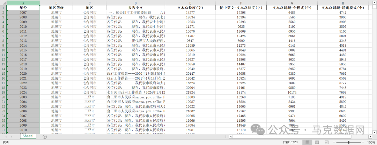Select column A header
The image size is (377, 145).
pos(23,3)
